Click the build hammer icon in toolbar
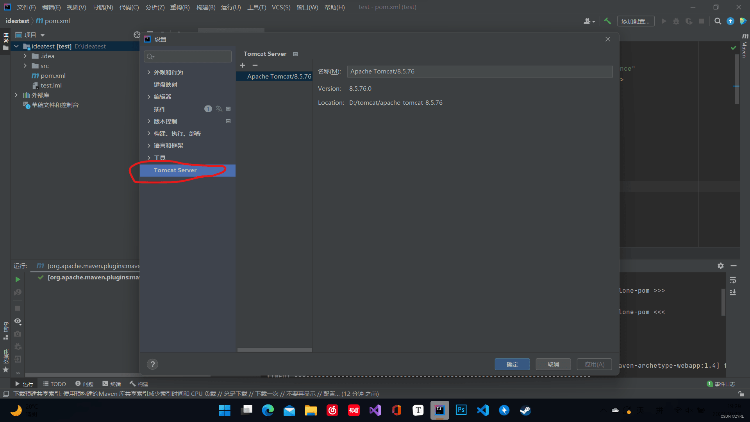 [607, 21]
